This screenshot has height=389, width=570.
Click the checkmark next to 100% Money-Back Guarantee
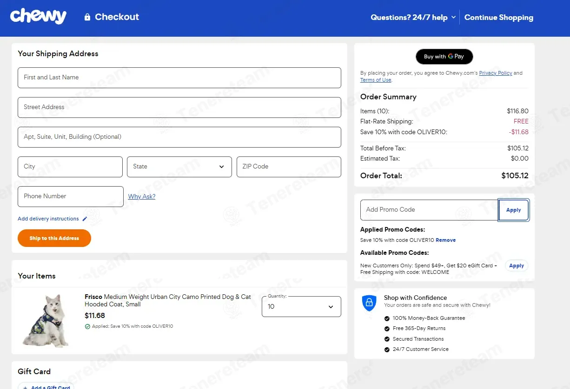[387, 318]
